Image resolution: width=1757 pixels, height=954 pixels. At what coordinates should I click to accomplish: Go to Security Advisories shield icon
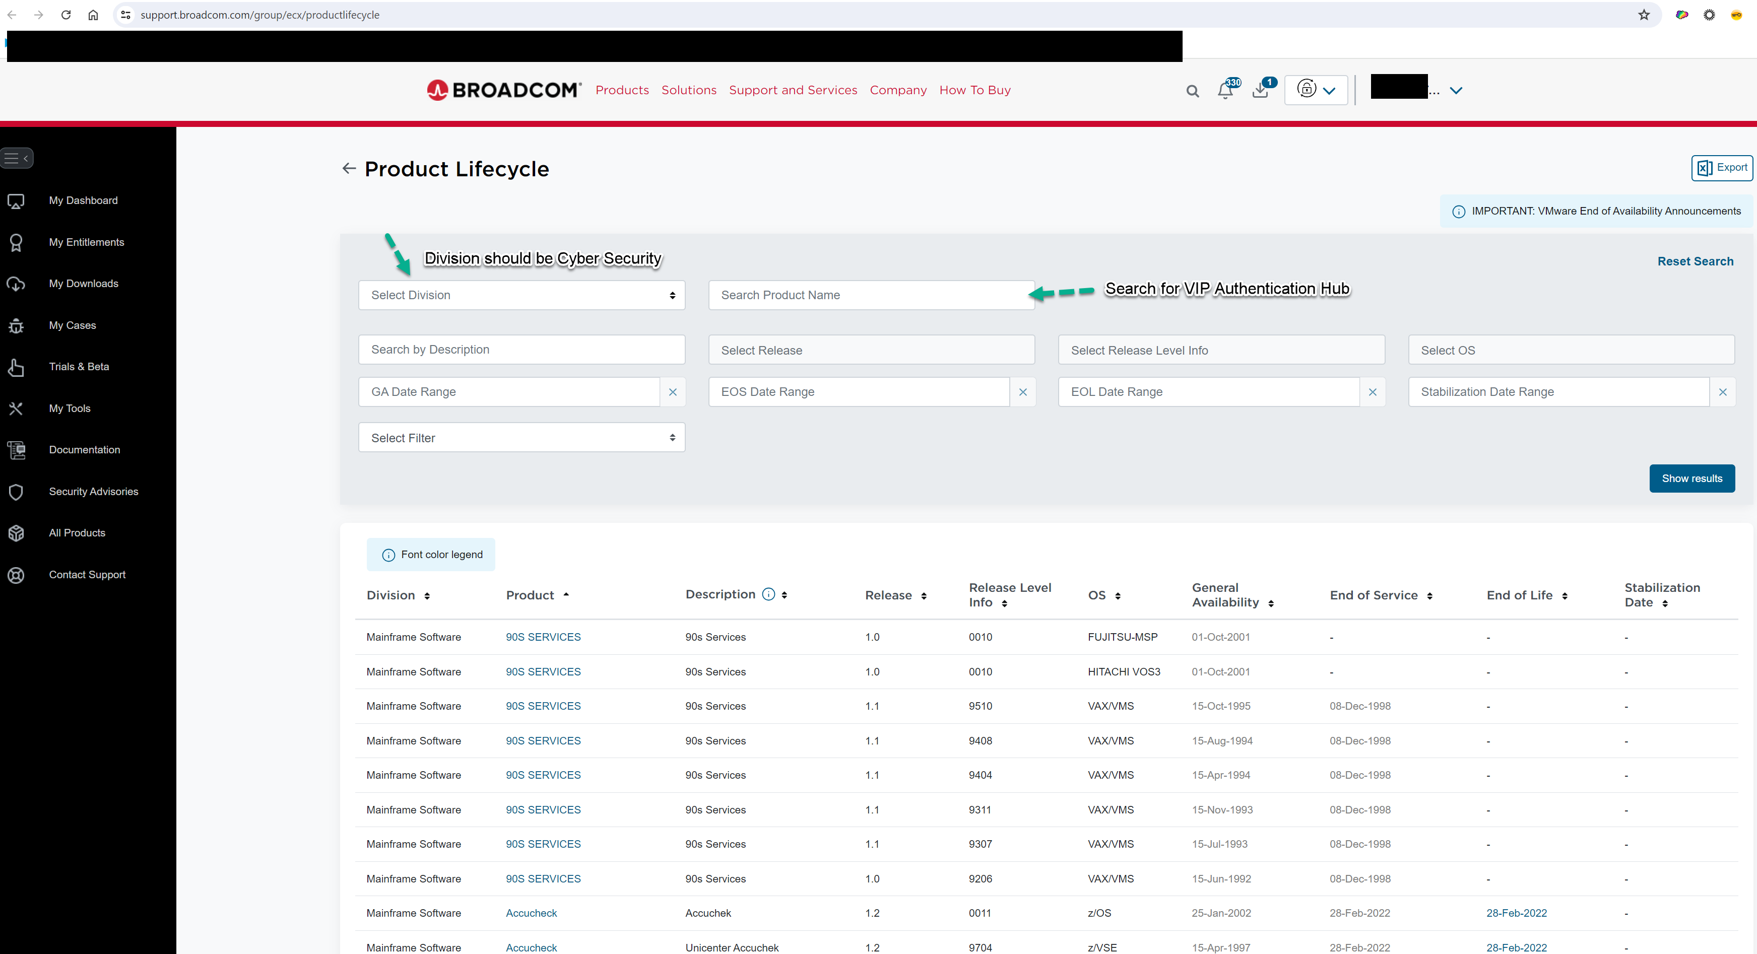[x=16, y=492]
